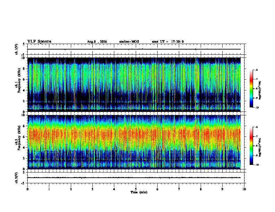The image size is (275, 212).
Task: Click the time axis tick label "5"
Action: tap(136, 189)
